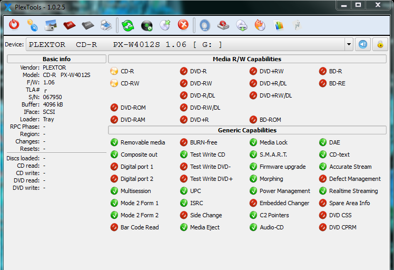Click the Removable media green check
Screen dimensions: 394x270
coord(114,142)
